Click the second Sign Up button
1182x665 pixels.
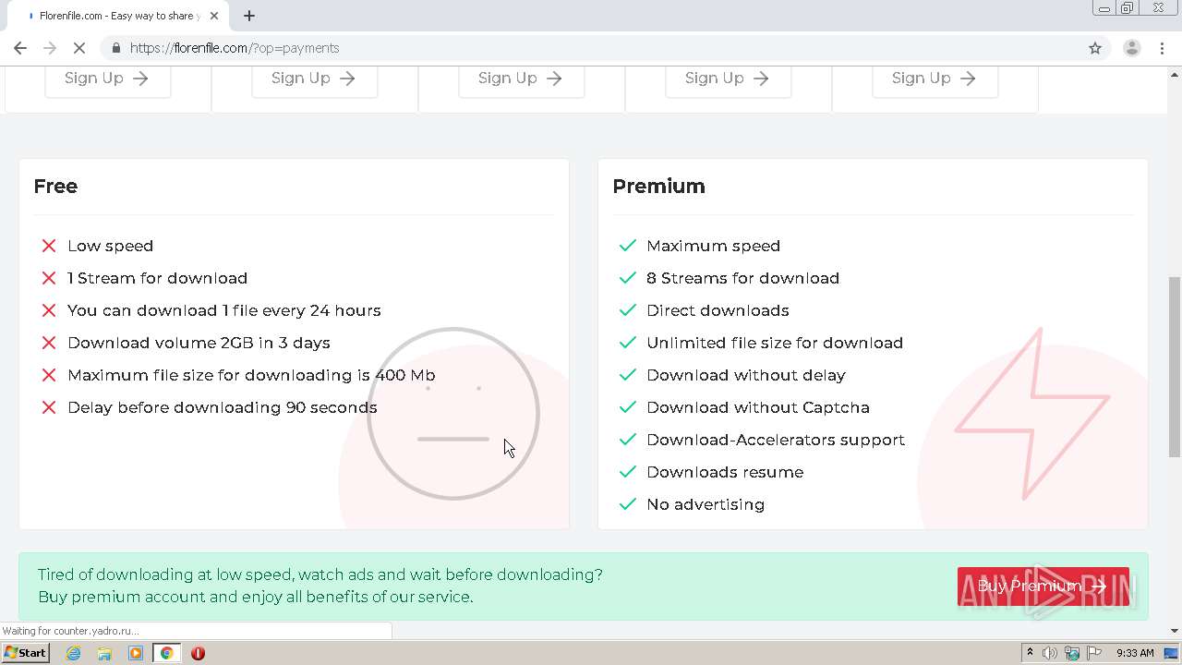click(x=314, y=79)
